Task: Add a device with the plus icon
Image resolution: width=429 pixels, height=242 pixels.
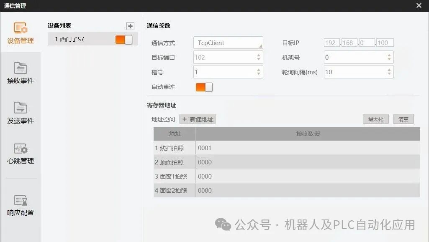Action: 130,26
